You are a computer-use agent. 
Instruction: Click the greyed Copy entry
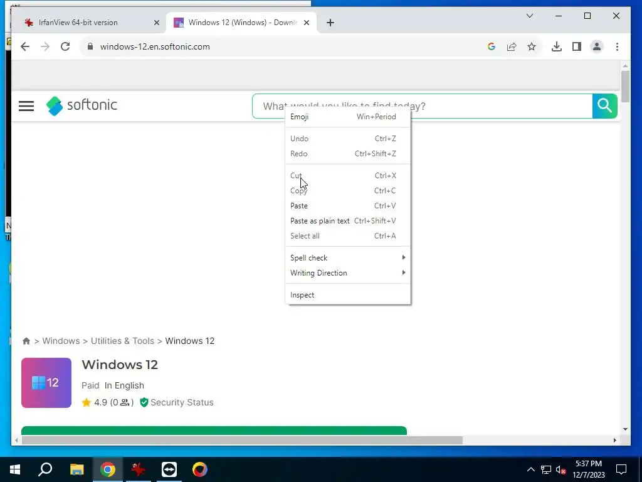347,191
